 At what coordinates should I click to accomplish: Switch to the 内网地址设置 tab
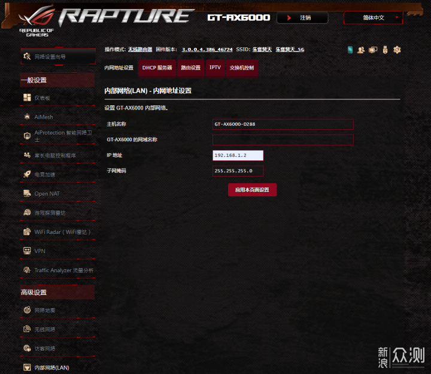119,68
